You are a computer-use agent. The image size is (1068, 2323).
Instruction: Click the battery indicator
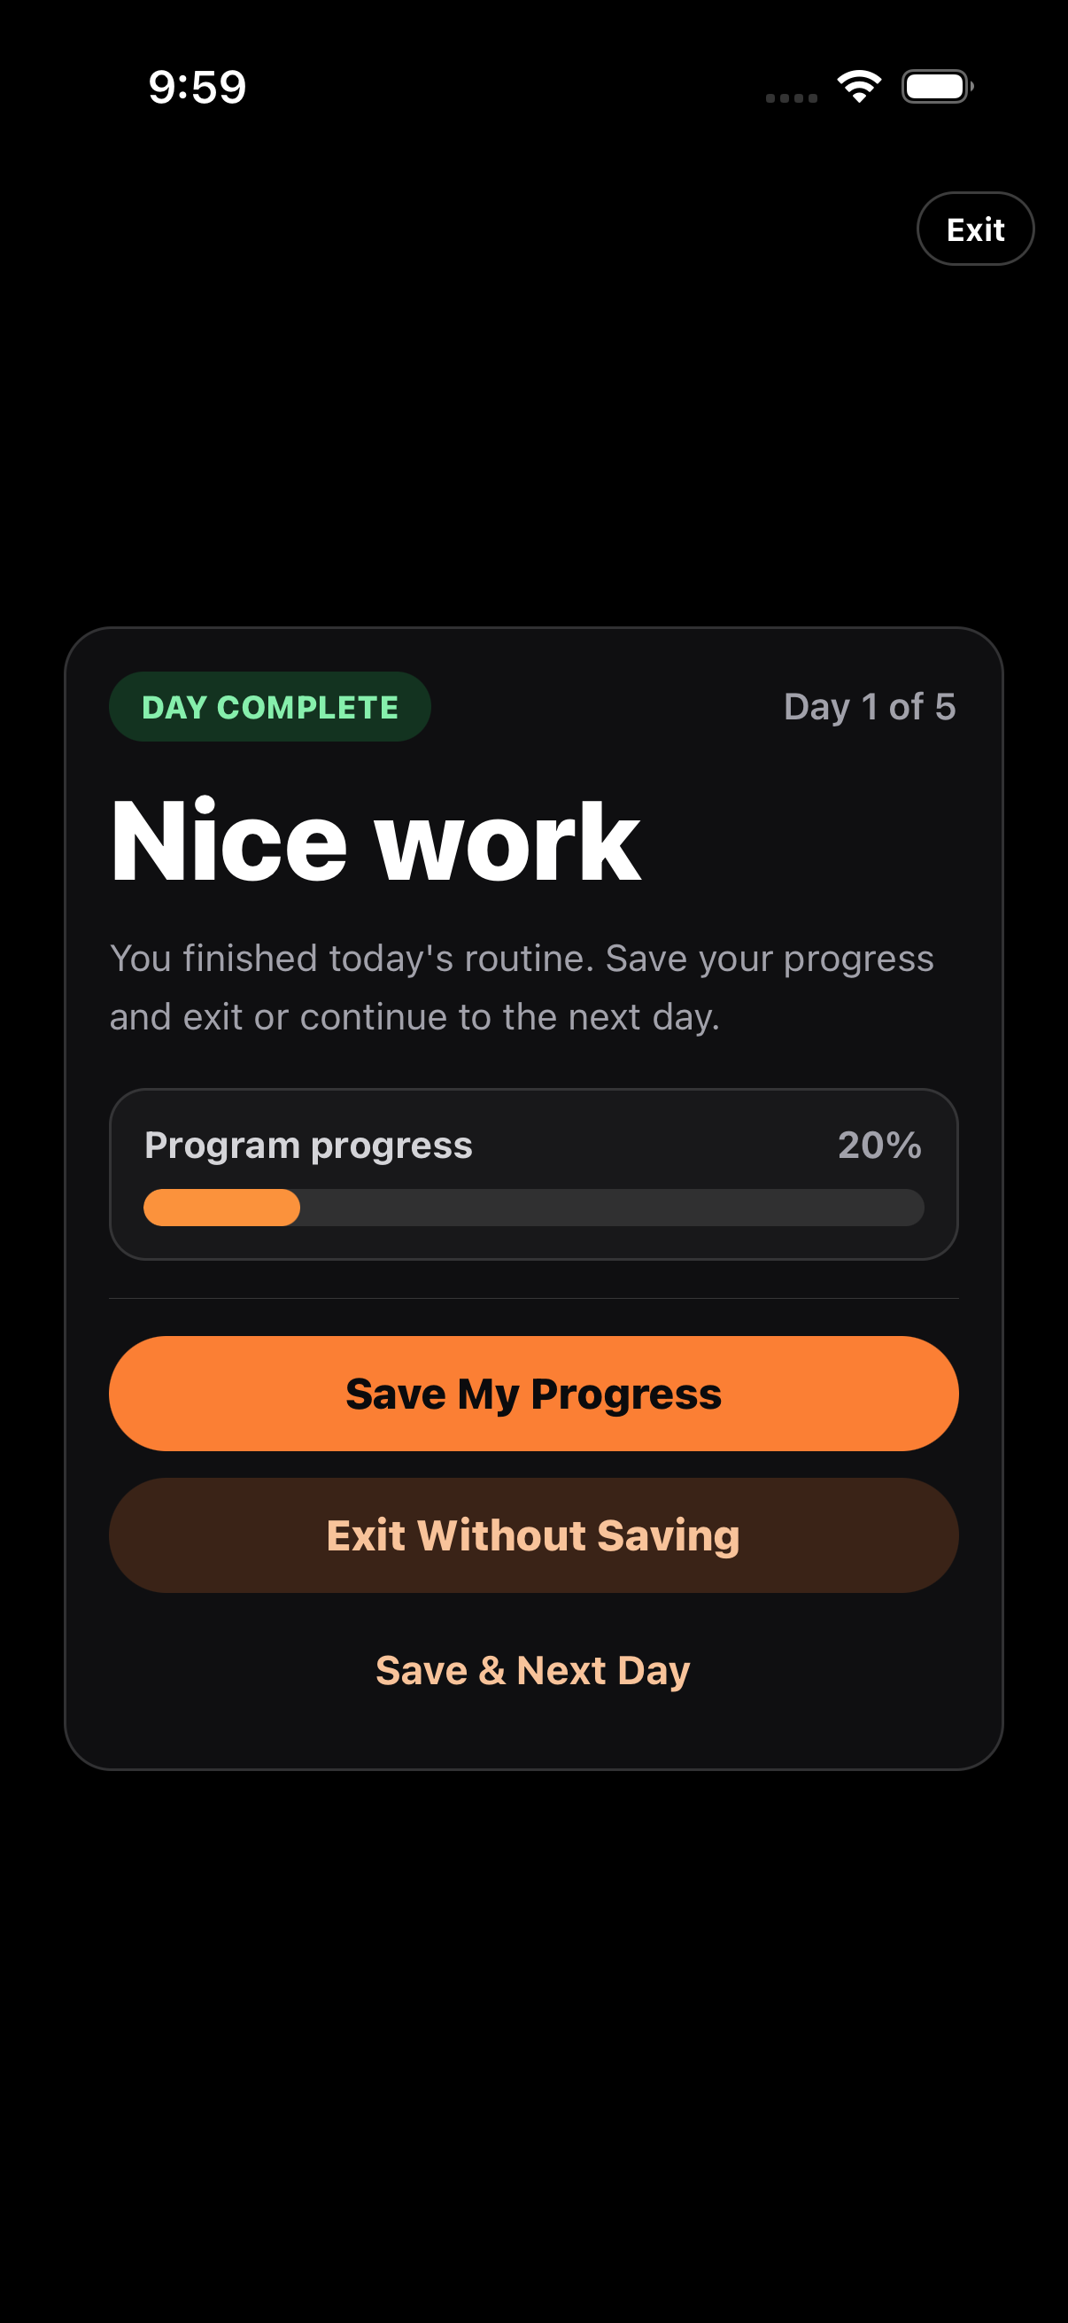click(x=936, y=86)
